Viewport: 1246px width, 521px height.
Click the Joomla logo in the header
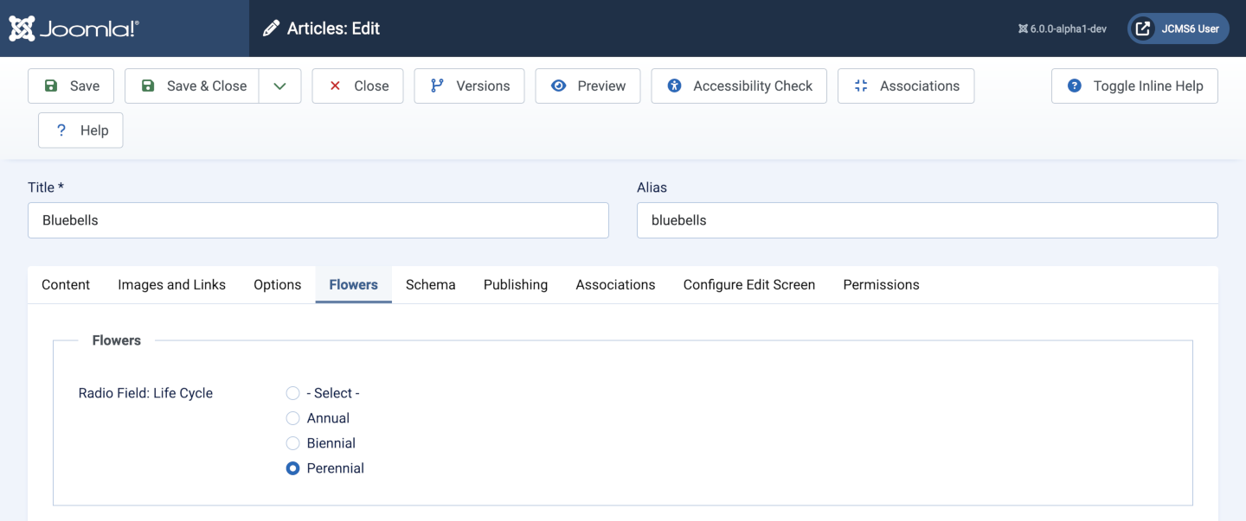coord(22,28)
